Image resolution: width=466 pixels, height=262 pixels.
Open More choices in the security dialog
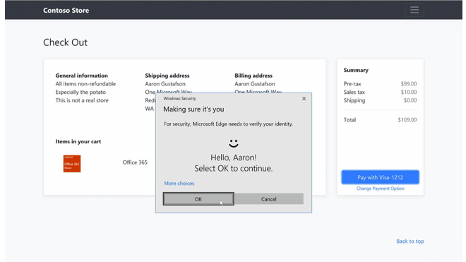pos(179,183)
